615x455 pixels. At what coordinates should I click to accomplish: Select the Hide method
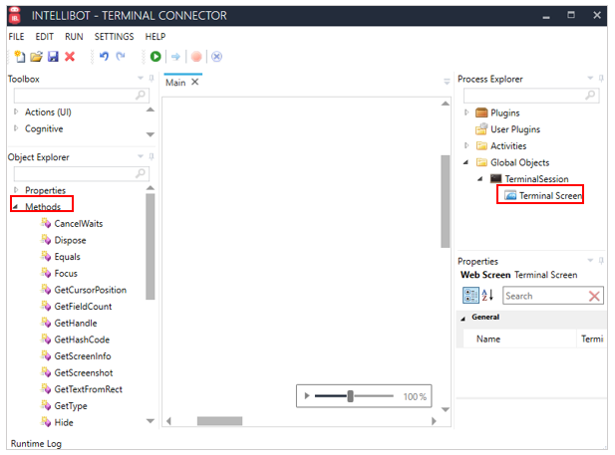click(64, 422)
